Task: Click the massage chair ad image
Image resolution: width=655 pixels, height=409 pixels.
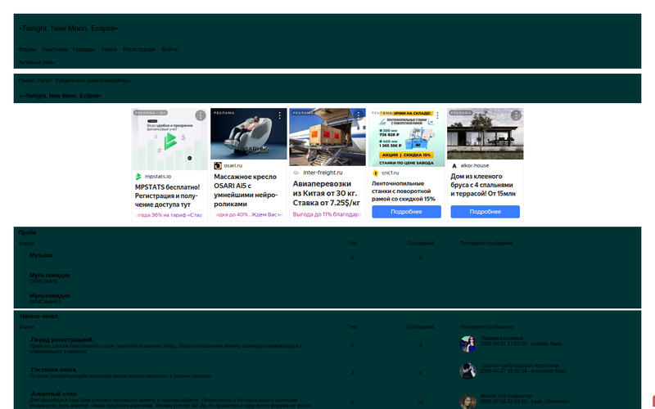Action: coord(249,134)
